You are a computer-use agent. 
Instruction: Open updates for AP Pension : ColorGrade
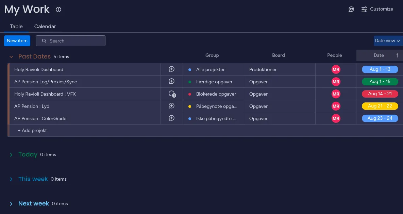pyautogui.click(x=172, y=118)
